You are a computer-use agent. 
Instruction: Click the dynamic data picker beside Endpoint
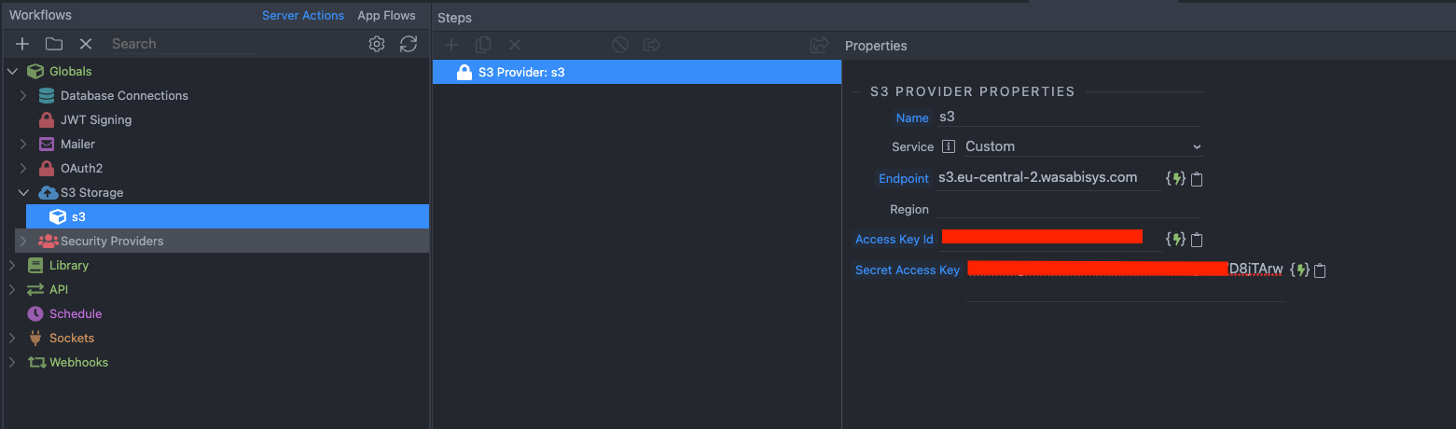(1176, 178)
